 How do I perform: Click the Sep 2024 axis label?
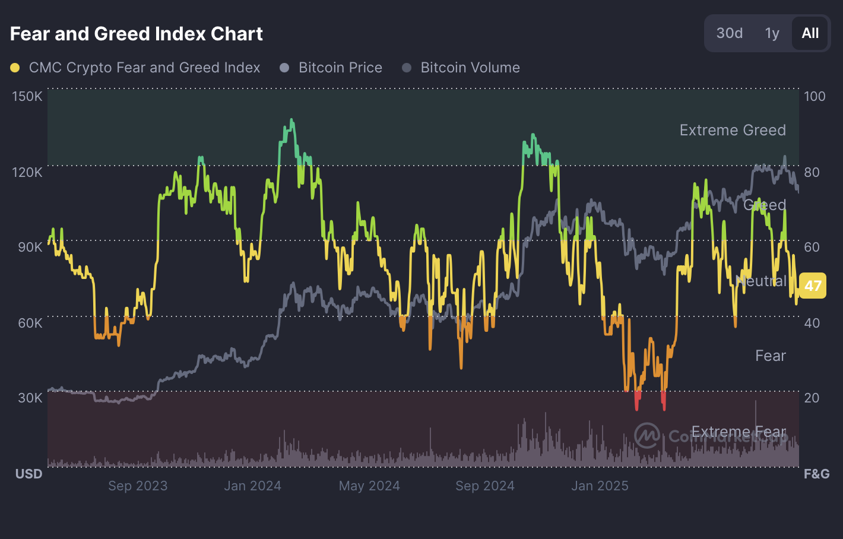point(485,486)
